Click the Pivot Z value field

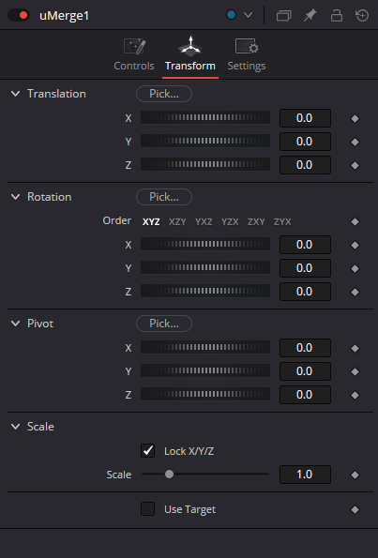pyautogui.click(x=305, y=395)
